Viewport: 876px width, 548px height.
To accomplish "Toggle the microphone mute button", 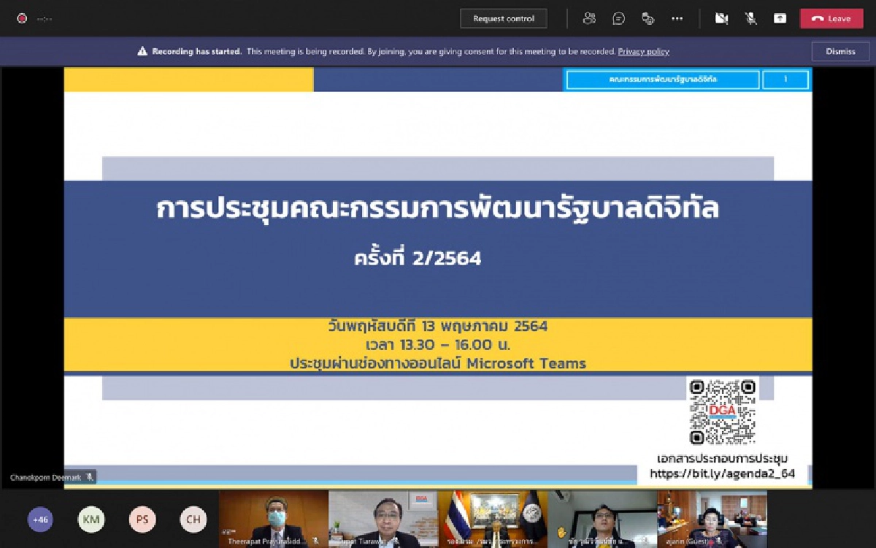I will click(x=750, y=19).
